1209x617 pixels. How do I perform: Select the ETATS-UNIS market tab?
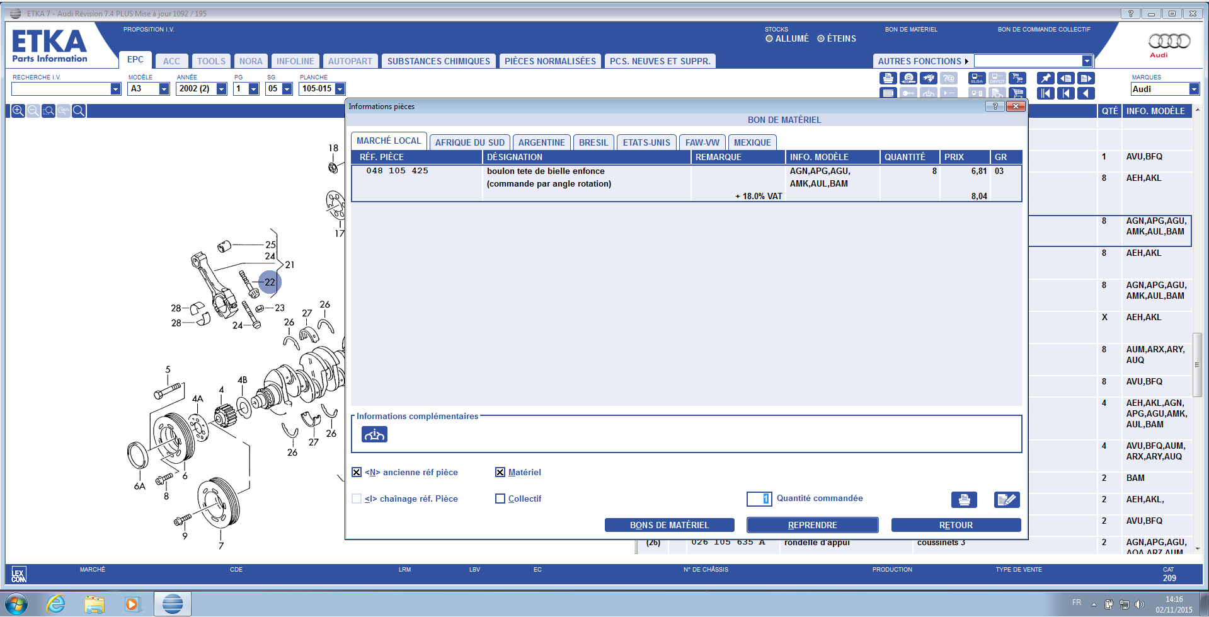coord(646,142)
